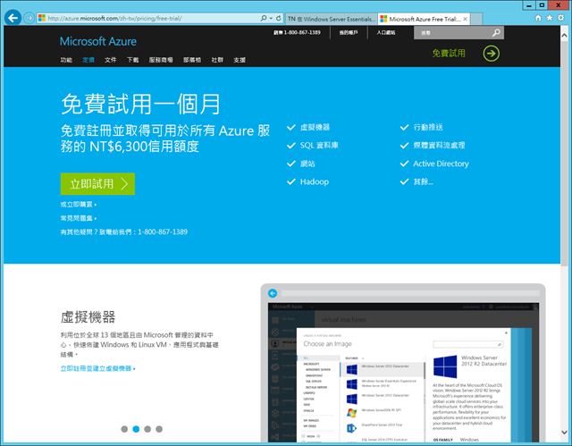
Task: Open the 社群 navigation item
Action: click(217, 60)
